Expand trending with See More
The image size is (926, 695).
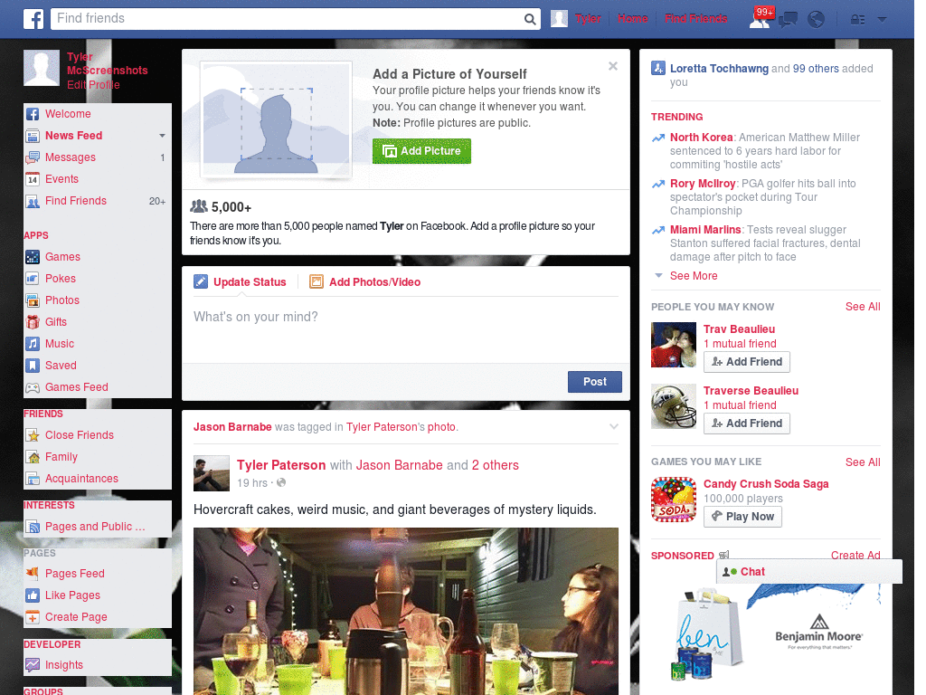tap(694, 276)
